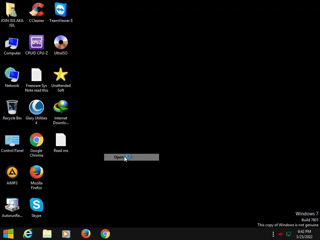
Task: Select Freeware Sys Note read this file
Action: click(x=37, y=80)
